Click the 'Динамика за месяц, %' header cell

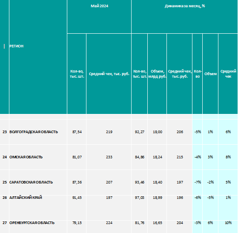coord(185,17)
